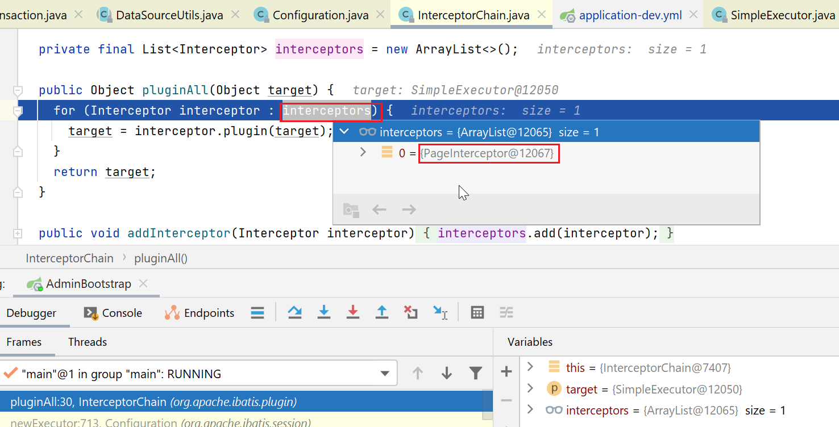
Task: Expand the PageInterceptor@12067 entry in popup
Action: click(x=363, y=152)
